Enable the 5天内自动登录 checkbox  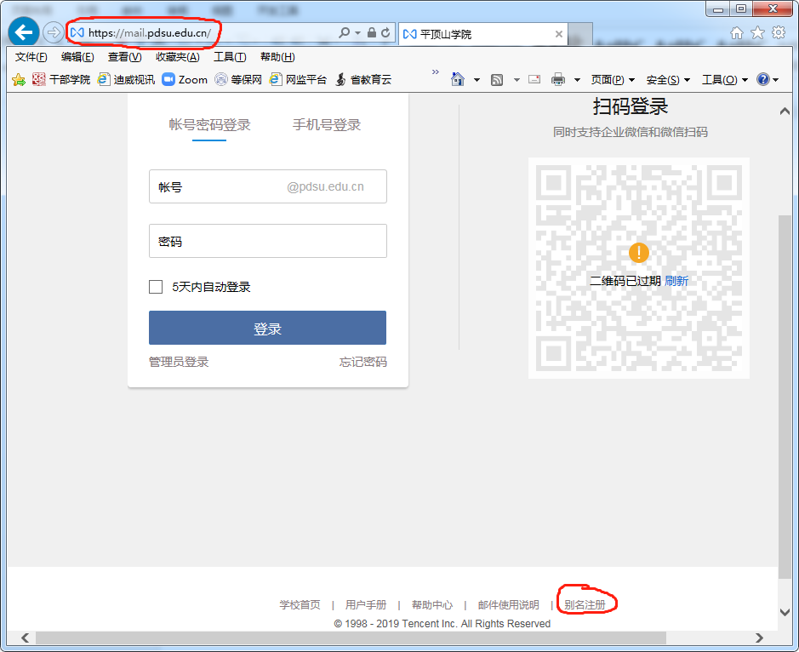tap(156, 287)
